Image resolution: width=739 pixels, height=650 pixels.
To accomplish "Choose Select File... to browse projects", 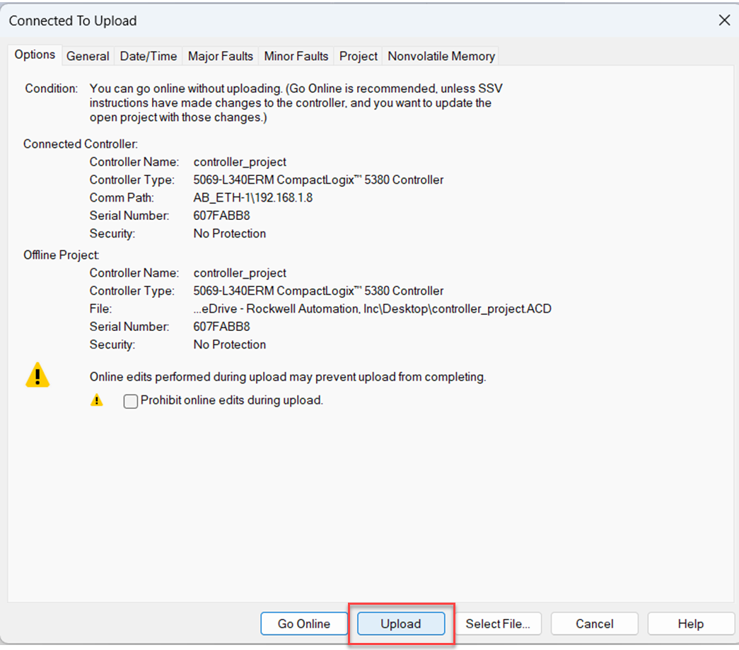I will point(503,624).
